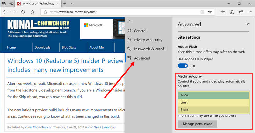Viewport: 255px width, 133px height.
Task: Open Downloads in site navigation
Action: (x=42, y=47)
